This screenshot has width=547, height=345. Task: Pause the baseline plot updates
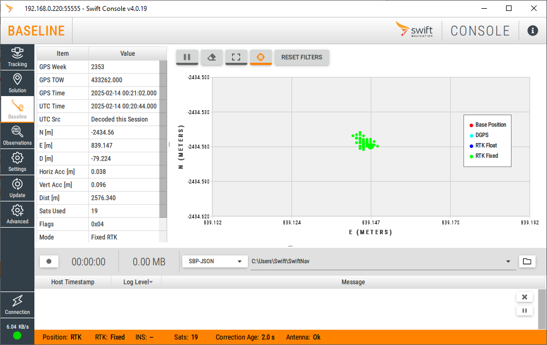[x=187, y=57]
